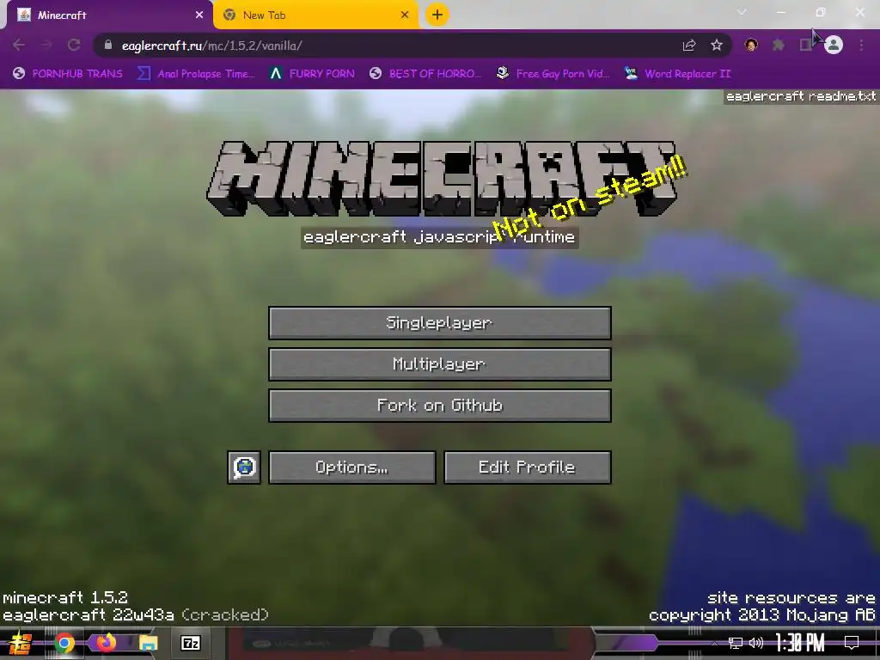Image resolution: width=880 pixels, height=660 pixels.
Task: Open the avatar extension icon
Action: pyautogui.click(x=751, y=45)
